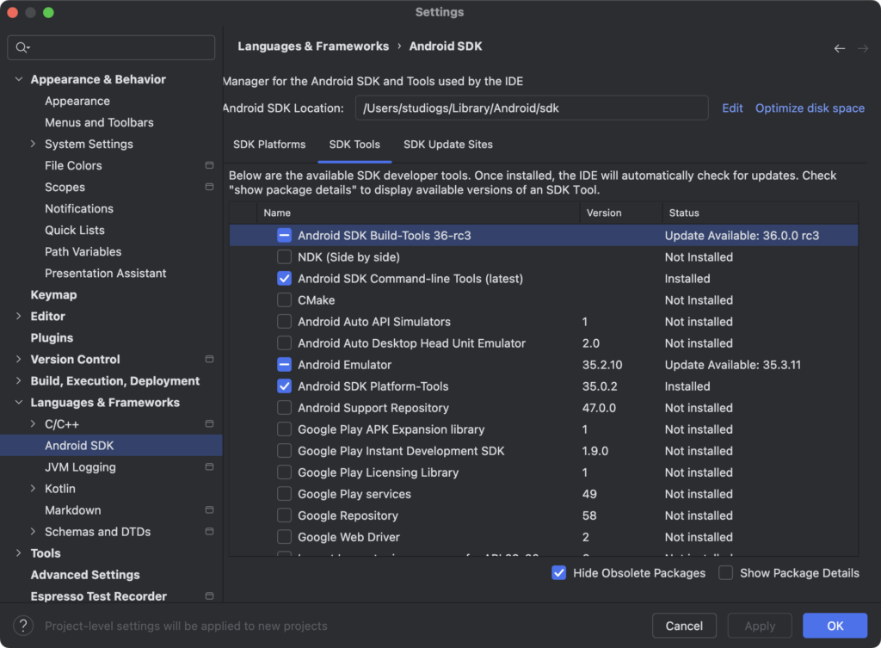The image size is (881, 648).
Task: Expand Schemas and DTDs node
Action: (34, 532)
